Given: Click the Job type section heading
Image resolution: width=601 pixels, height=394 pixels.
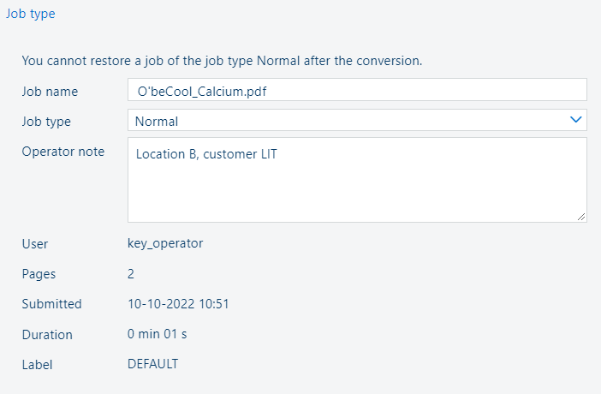Looking at the screenshot, I should pyautogui.click(x=31, y=14).
